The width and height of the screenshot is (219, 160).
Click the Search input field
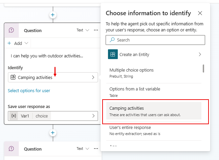pos(159,40)
